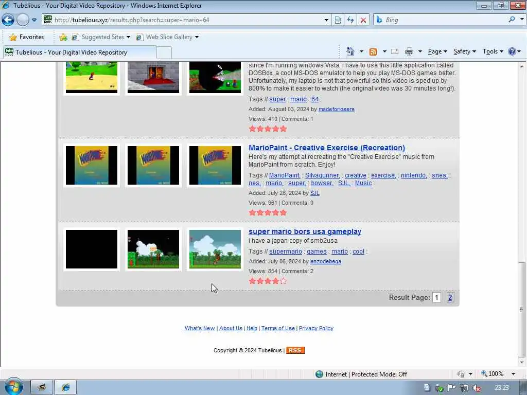Viewport: 527px width, 395px height.
Task: Click the 'nintendo' tag link
Action: click(414, 175)
